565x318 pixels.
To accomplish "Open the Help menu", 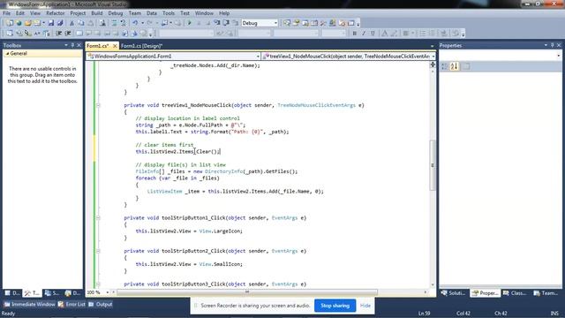I will (x=224, y=13).
